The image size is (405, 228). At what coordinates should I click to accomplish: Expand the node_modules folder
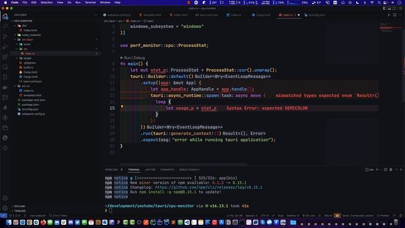click(x=28, y=35)
